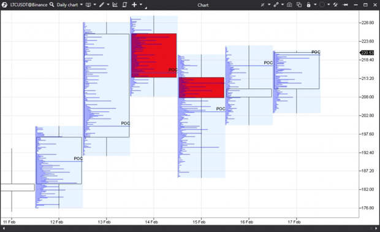
Task: Click the POC label on 15 Feb
Action: (x=221, y=109)
